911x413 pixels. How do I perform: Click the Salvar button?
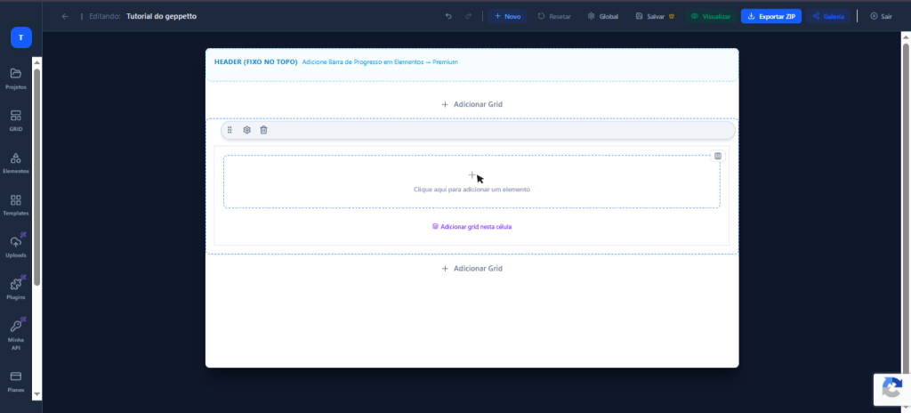[655, 16]
